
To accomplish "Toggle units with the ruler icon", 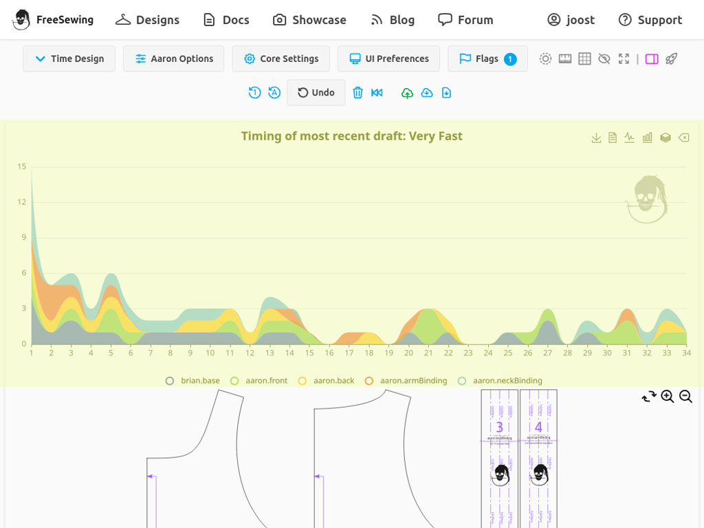I will (x=565, y=59).
